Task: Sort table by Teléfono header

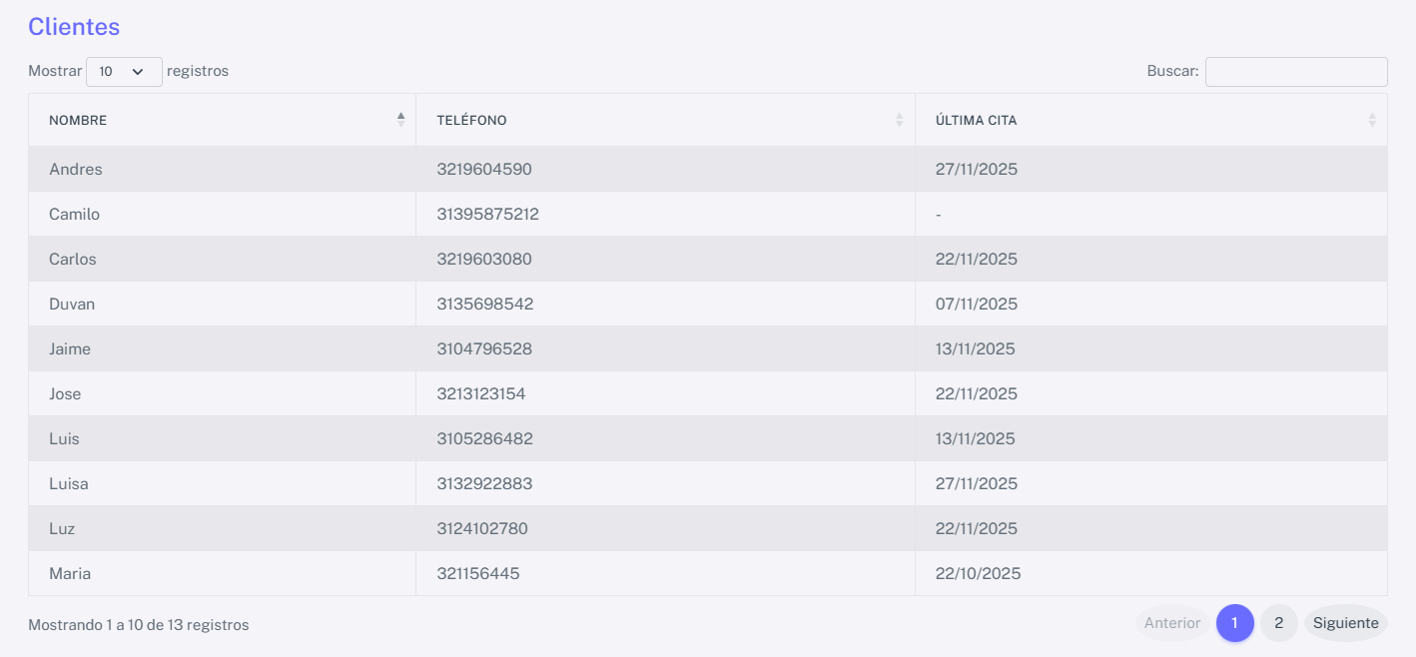Action: (471, 121)
